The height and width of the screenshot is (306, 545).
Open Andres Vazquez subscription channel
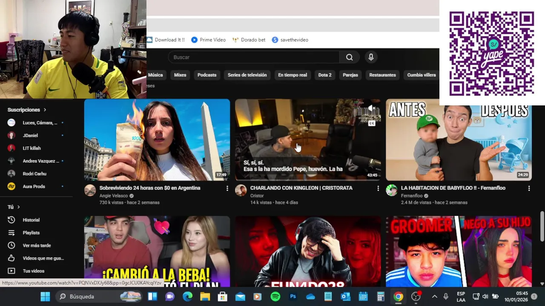pos(36,161)
